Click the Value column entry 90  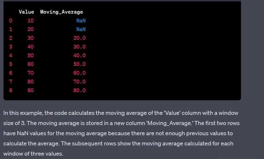pyautogui.click(x=30, y=90)
